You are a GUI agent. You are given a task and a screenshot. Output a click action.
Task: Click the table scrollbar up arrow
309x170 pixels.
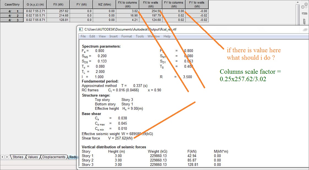click(x=298, y=2)
